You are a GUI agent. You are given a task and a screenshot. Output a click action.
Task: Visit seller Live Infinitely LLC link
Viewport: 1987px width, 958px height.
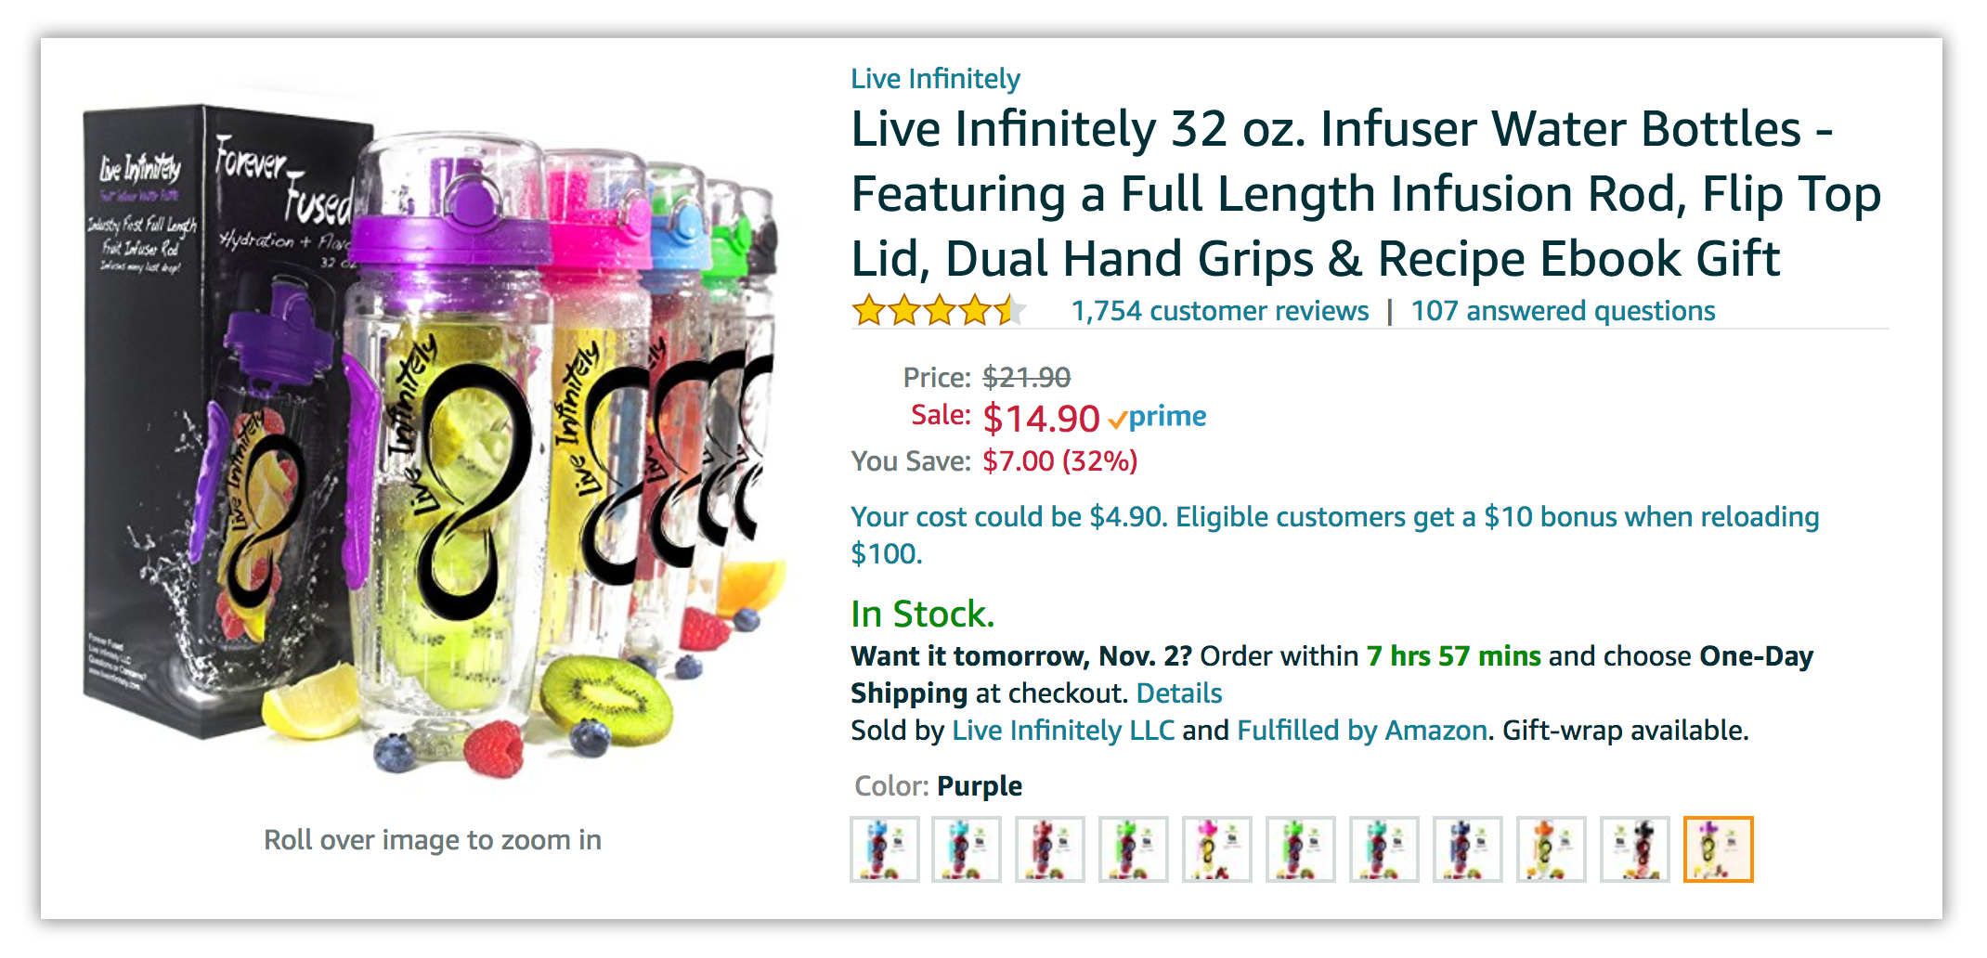(1063, 731)
